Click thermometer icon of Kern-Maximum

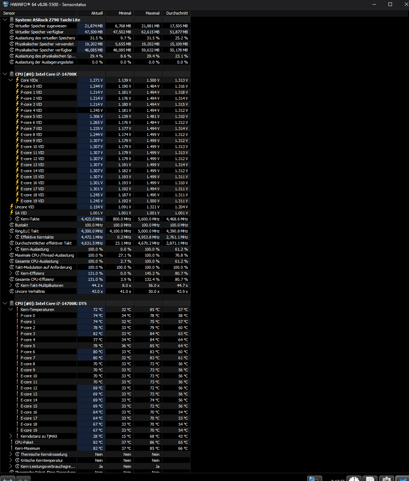(12, 448)
